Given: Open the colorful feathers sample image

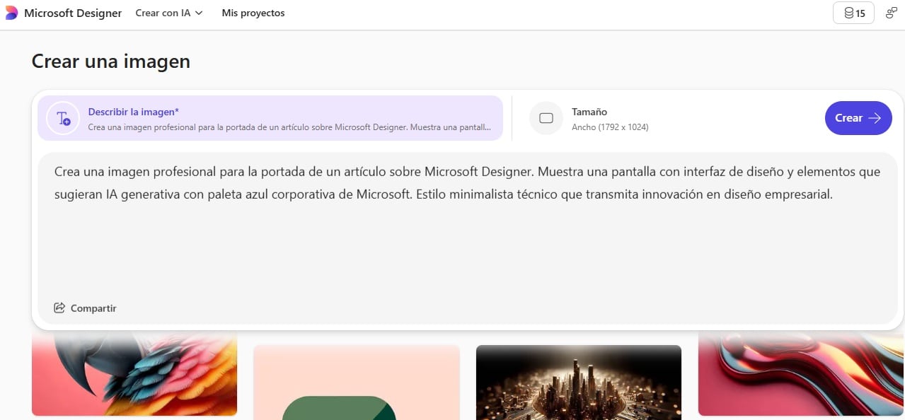Looking at the screenshot, I should (x=134, y=374).
